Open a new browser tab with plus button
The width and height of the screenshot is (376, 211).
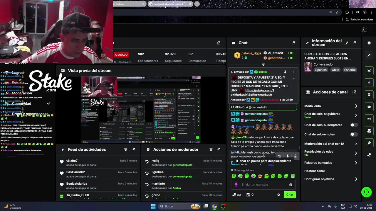coord(197,4)
